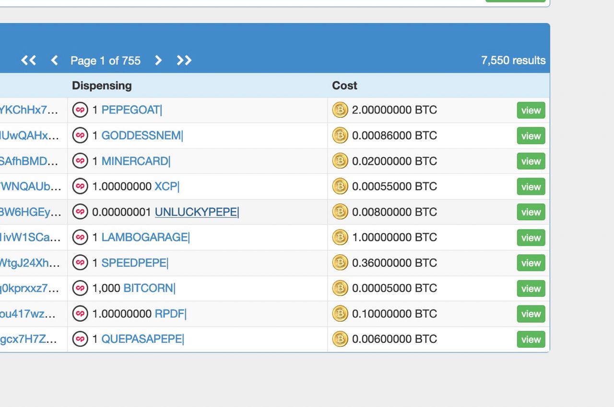The height and width of the screenshot is (407, 614).
Task: Open the address link BW6HGEy
Action: point(31,212)
